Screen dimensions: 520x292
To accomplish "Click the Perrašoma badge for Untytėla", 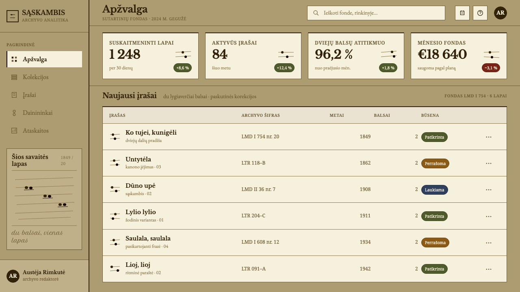I will pos(435,163).
